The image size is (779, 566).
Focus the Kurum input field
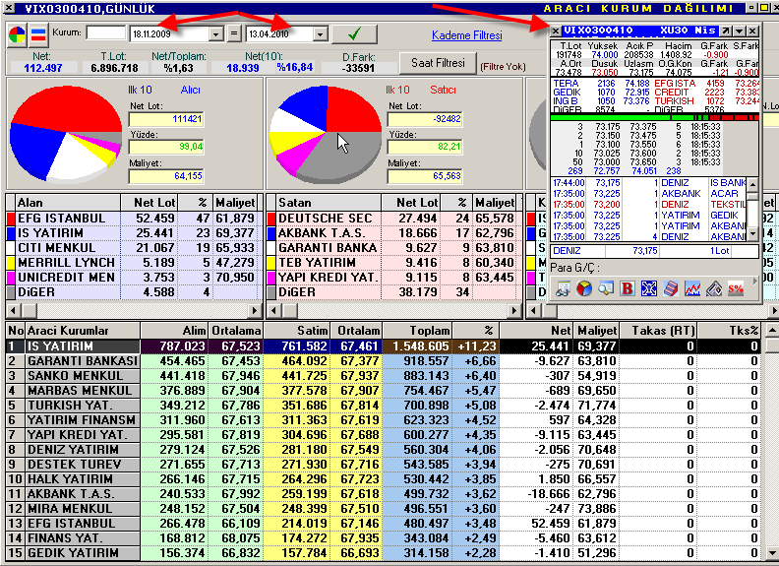click(105, 32)
